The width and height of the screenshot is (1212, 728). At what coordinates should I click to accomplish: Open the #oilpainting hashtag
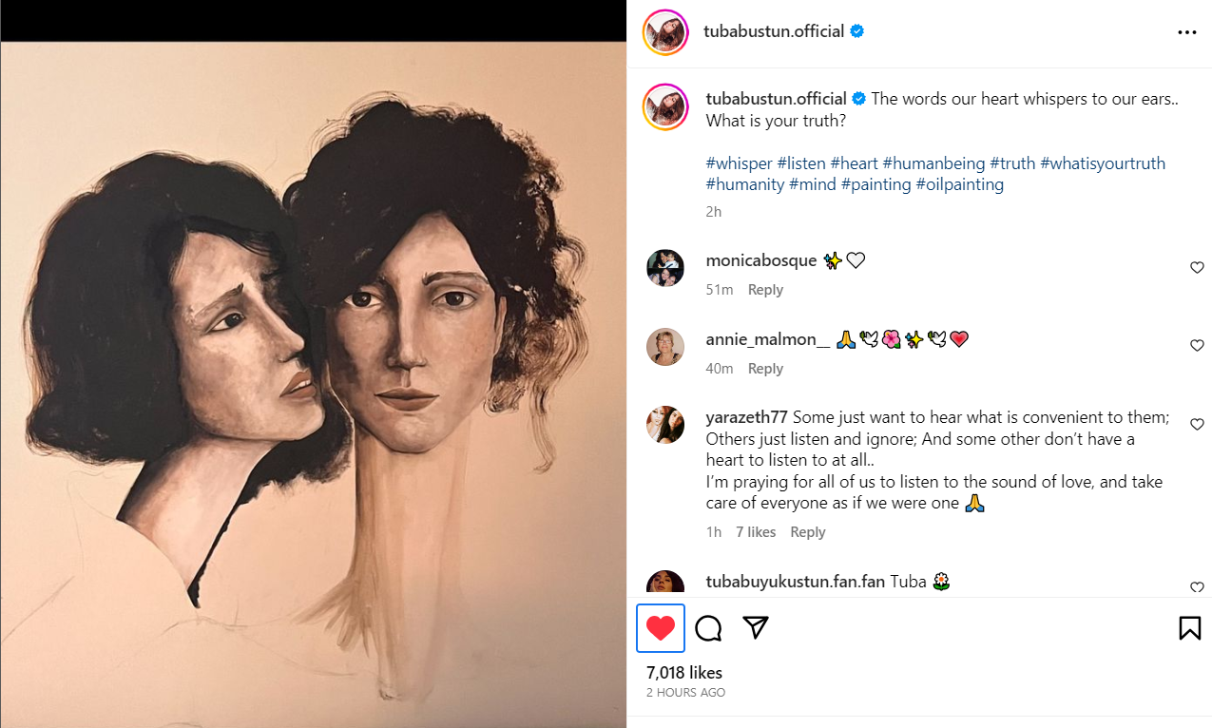coord(959,184)
